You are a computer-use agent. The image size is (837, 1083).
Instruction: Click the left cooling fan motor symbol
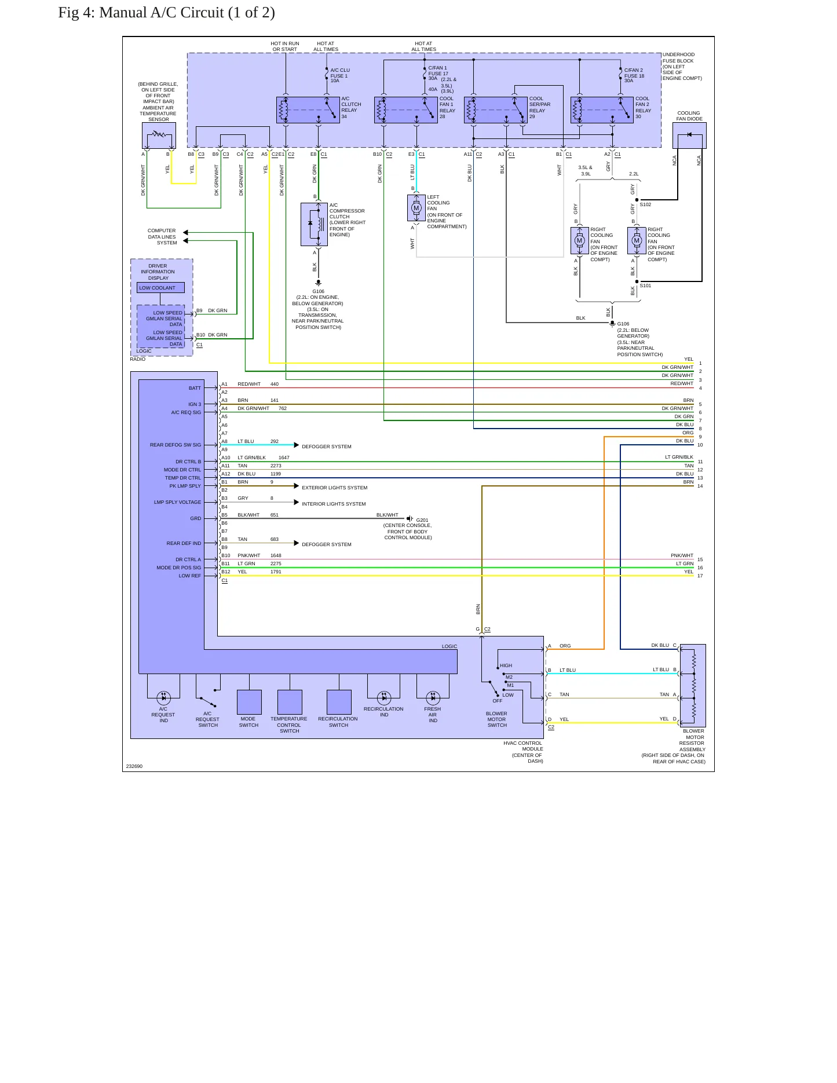[x=416, y=208]
